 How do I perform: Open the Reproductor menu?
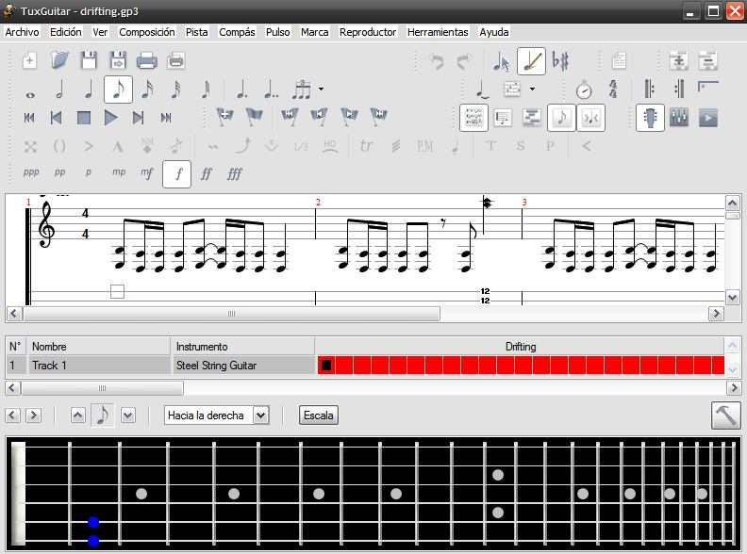point(368,32)
